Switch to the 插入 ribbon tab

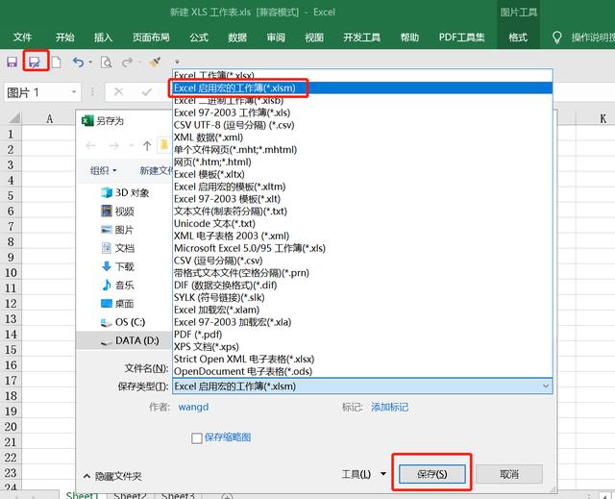(x=103, y=37)
